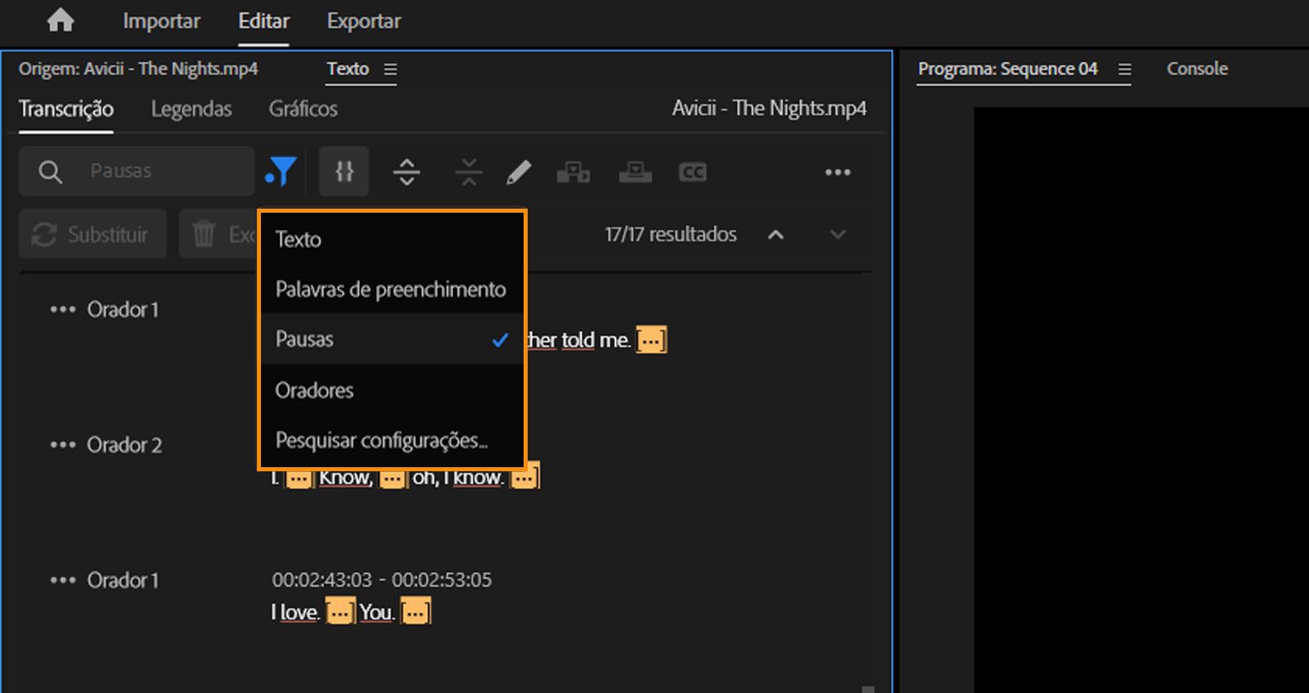
Task: Toggle the blue filter funnel icon
Action: click(281, 172)
